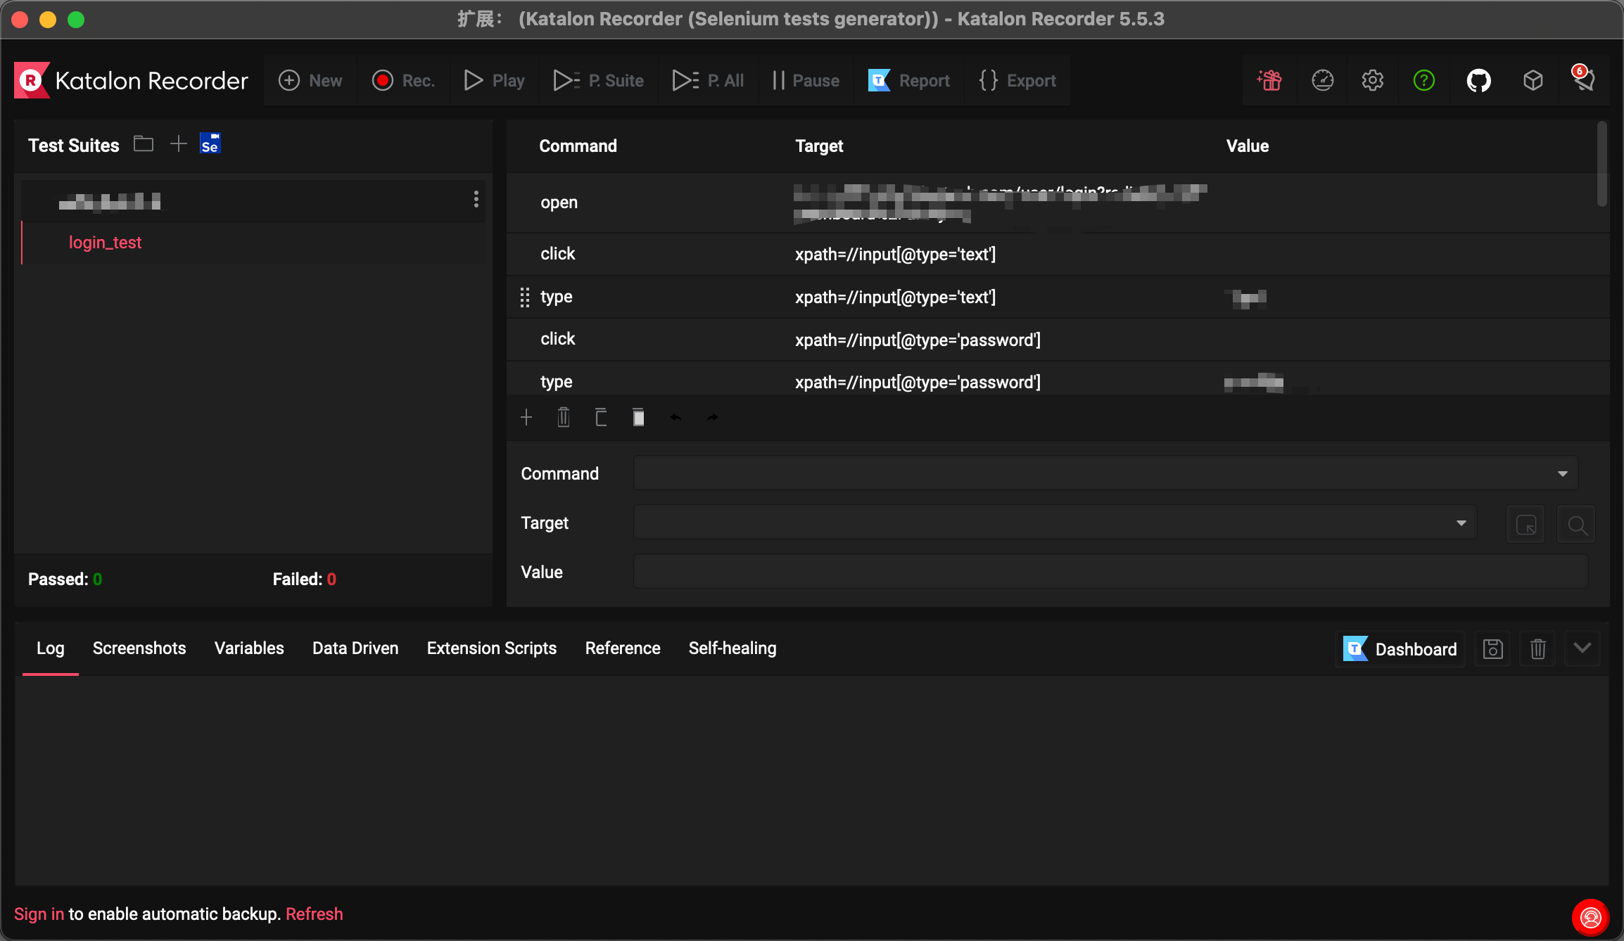Expand the Command dropdown
1624x941 pixels.
pyautogui.click(x=1563, y=473)
